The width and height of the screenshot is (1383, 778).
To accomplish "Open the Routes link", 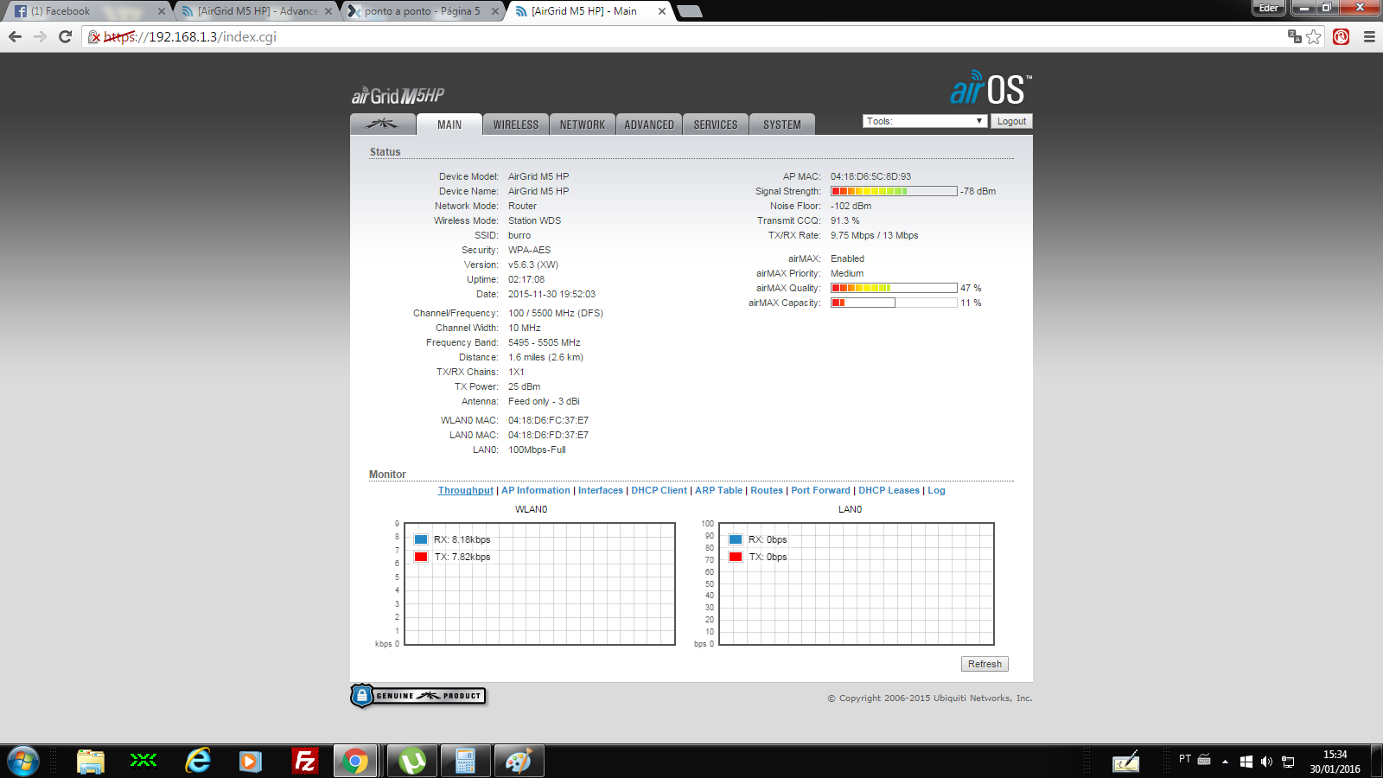I will tap(767, 490).
